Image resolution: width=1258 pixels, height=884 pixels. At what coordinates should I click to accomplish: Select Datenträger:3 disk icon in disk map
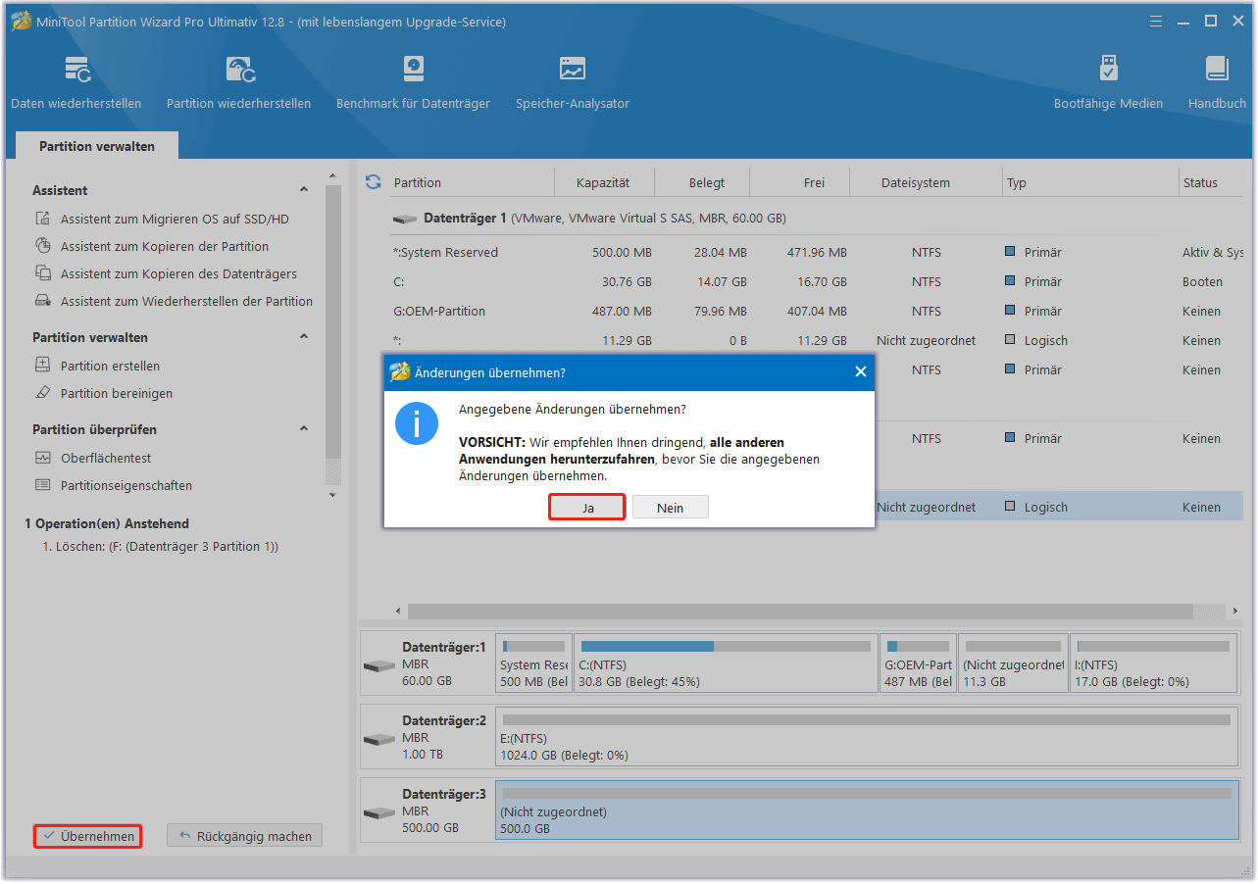coord(379,812)
